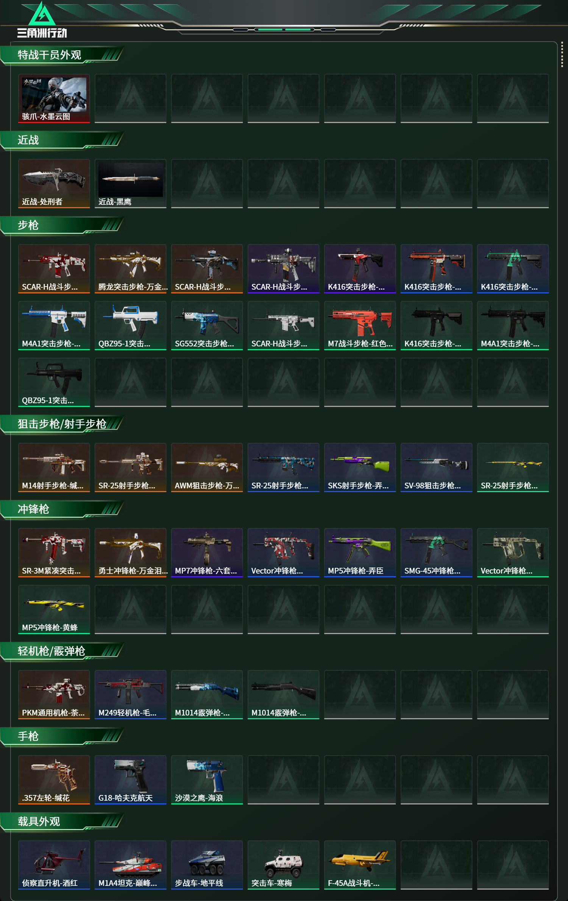568x901 pixels.
Task: Choose the MP5冲锋枪-黄蜂 skin
Action: coord(54,609)
